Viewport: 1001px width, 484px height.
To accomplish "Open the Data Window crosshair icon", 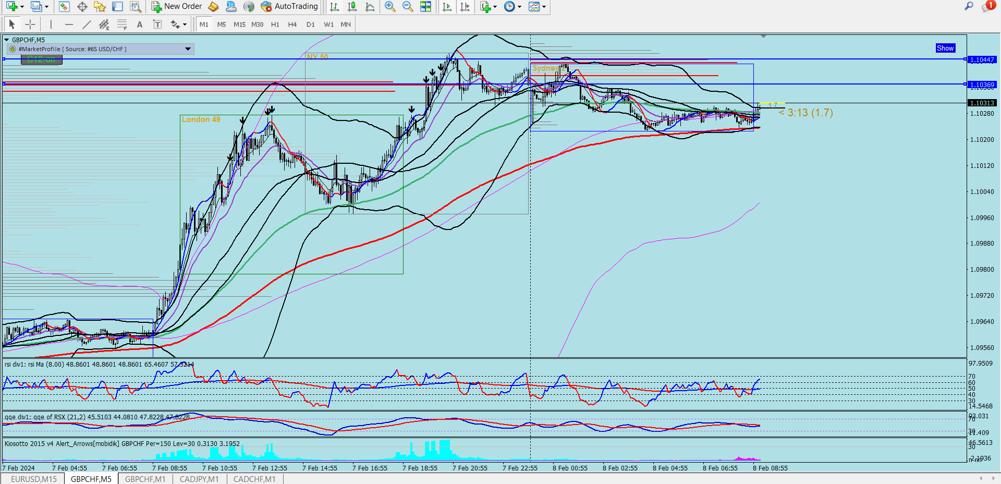I will [82, 6].
